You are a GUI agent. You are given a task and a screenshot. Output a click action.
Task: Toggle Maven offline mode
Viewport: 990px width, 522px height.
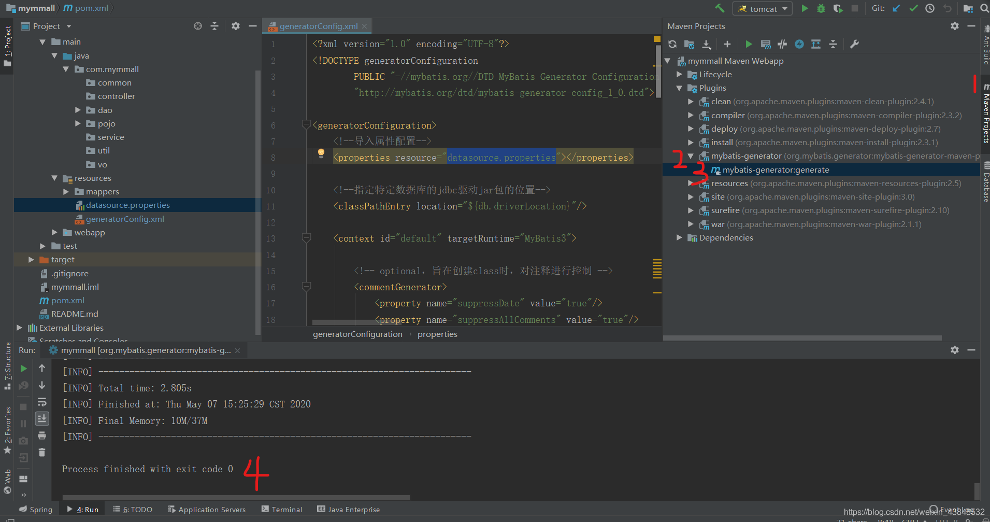point(782,44)
